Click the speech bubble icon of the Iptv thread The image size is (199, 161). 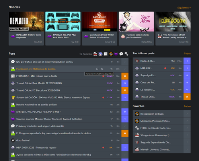pos(13,62)
